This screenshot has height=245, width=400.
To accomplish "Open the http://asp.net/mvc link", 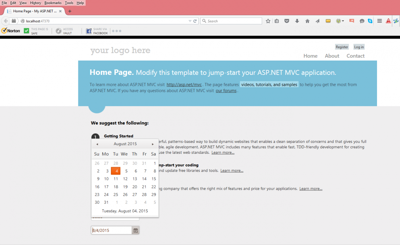I will click(x=184, y=85).
